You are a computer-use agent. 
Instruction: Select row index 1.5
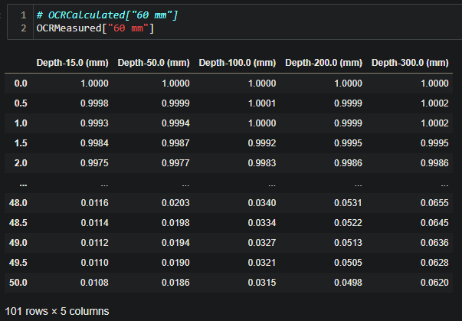[21, 143]
